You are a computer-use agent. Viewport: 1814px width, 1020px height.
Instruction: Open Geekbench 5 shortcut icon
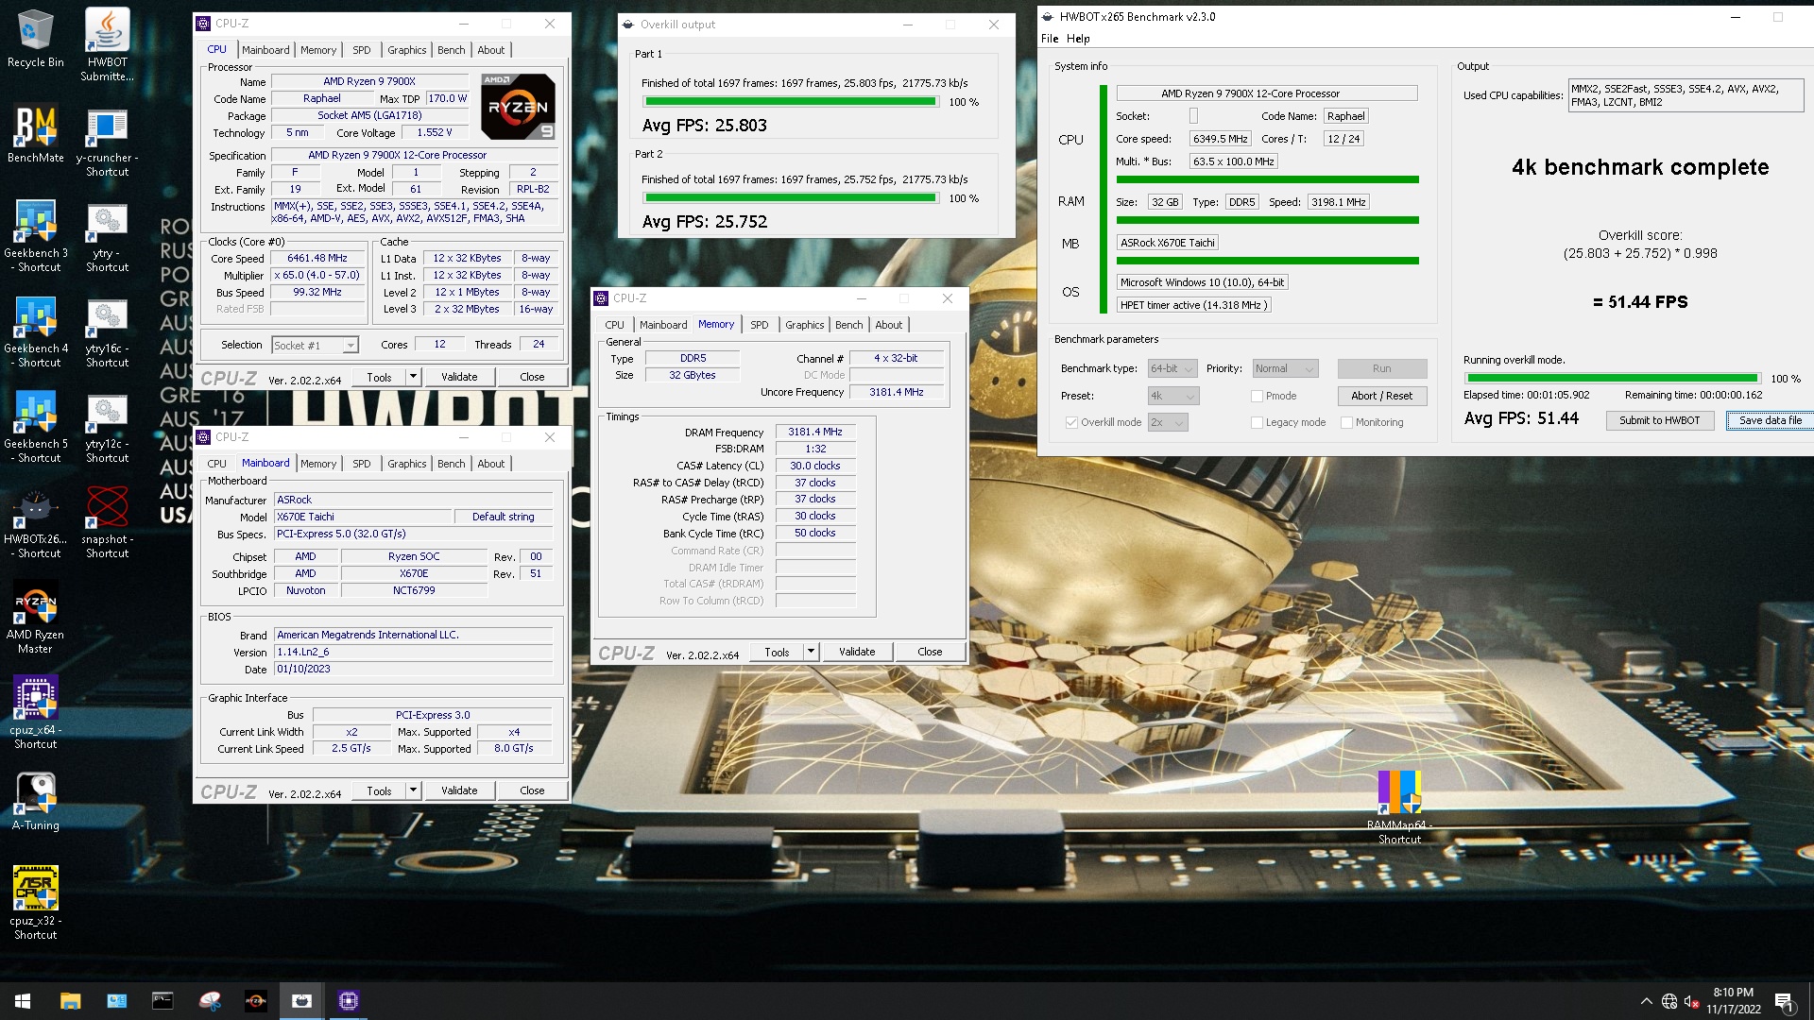36,427
